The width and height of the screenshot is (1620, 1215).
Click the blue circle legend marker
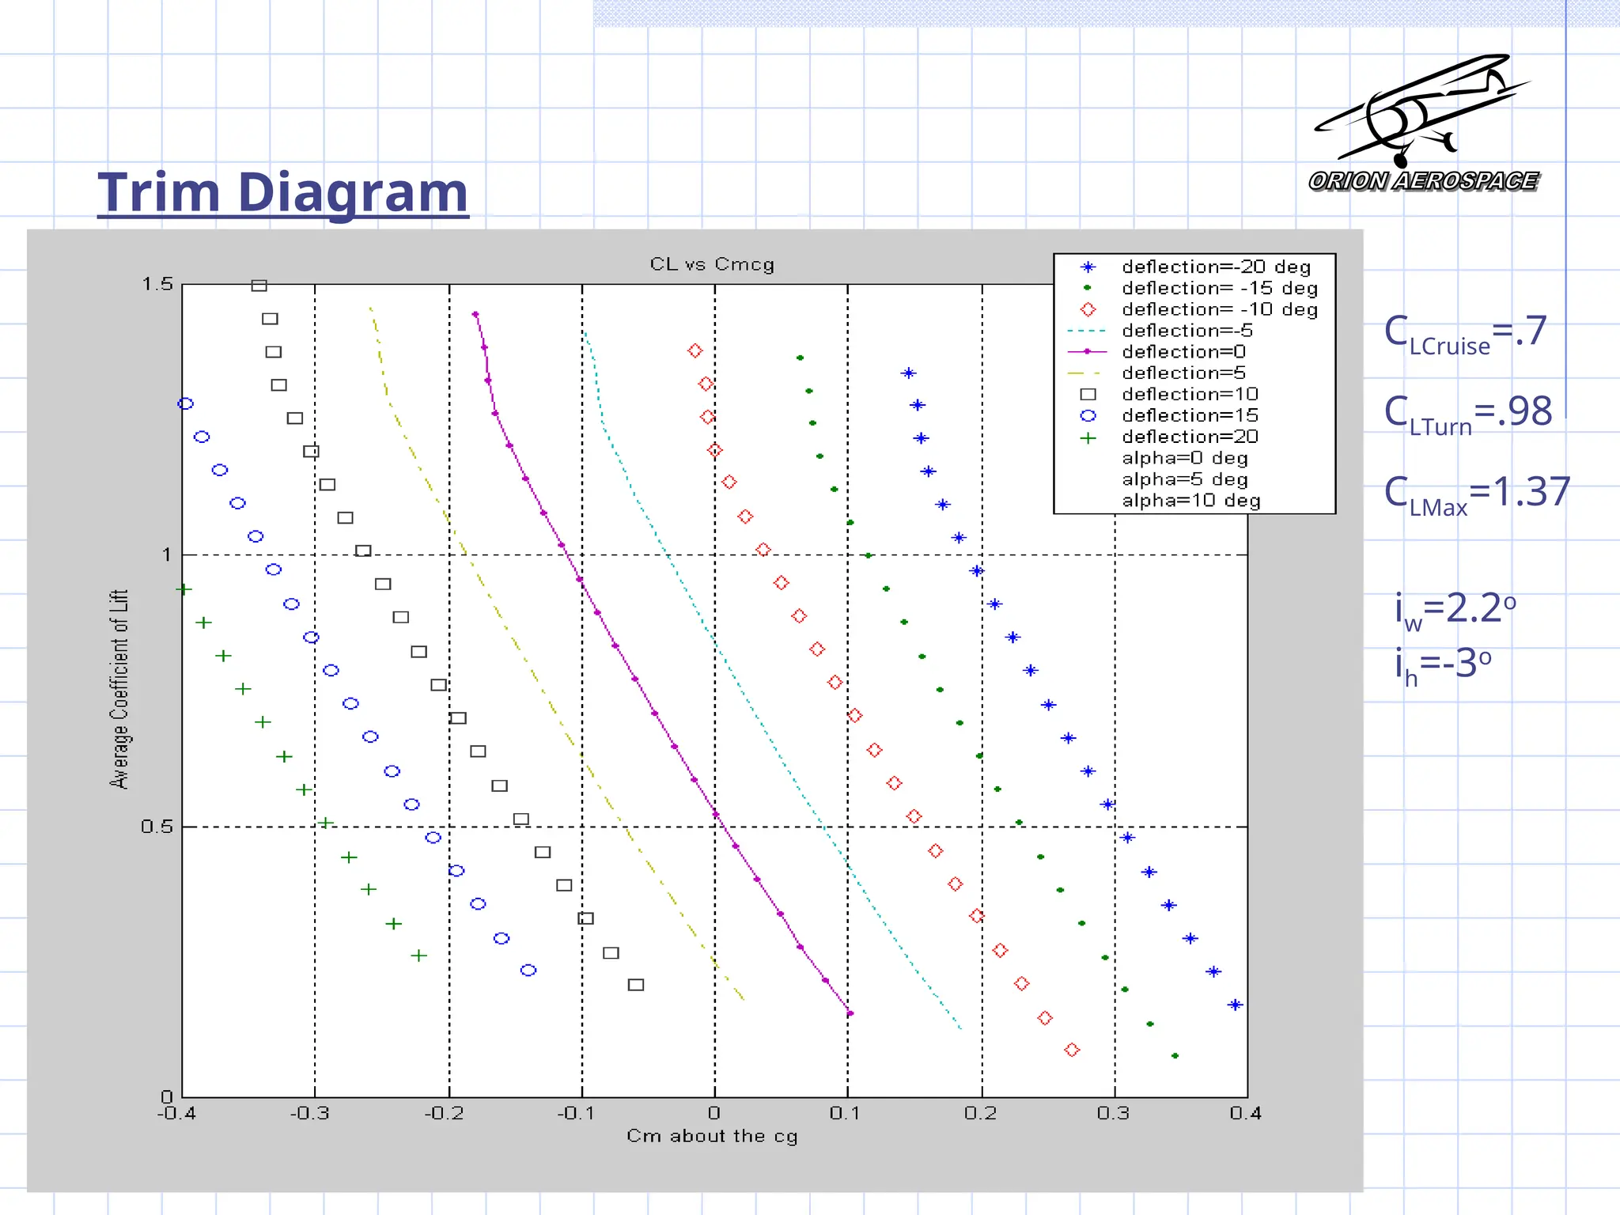1088,416
